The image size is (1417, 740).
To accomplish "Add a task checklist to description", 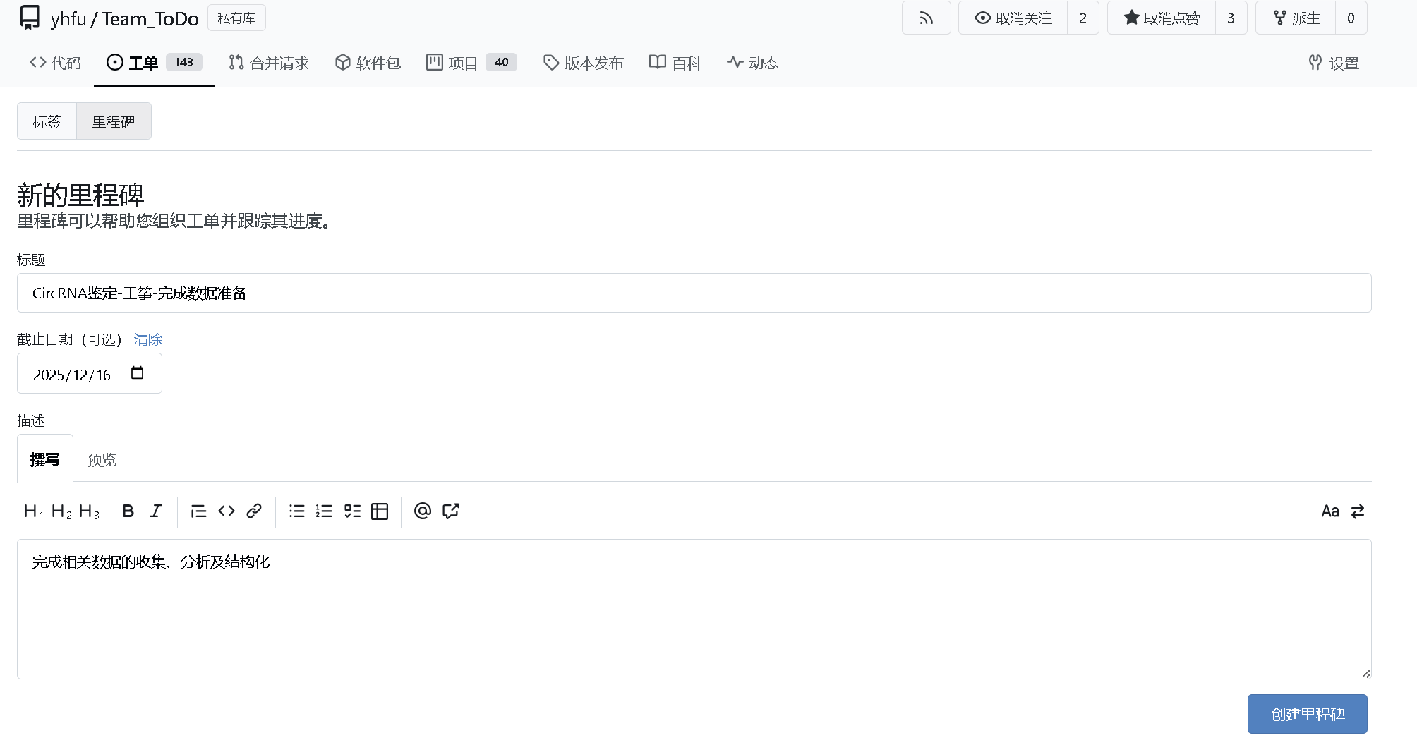I will (x=352, y=511).
